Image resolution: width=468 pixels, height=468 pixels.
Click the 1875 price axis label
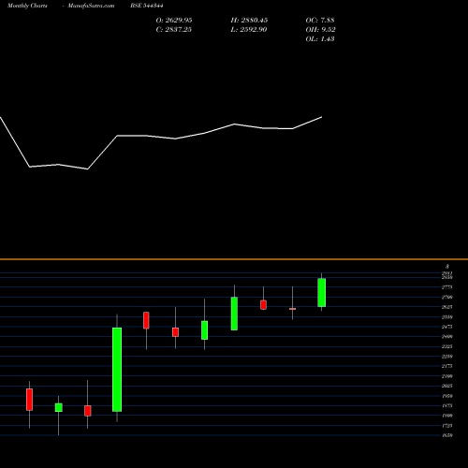[x=447, y=406]
